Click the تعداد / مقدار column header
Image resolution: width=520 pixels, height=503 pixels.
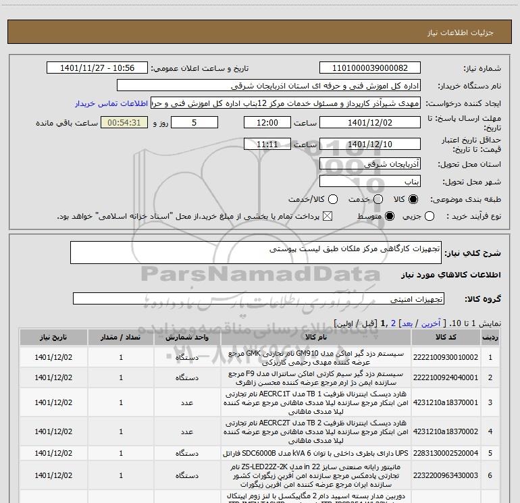[121, 337]
